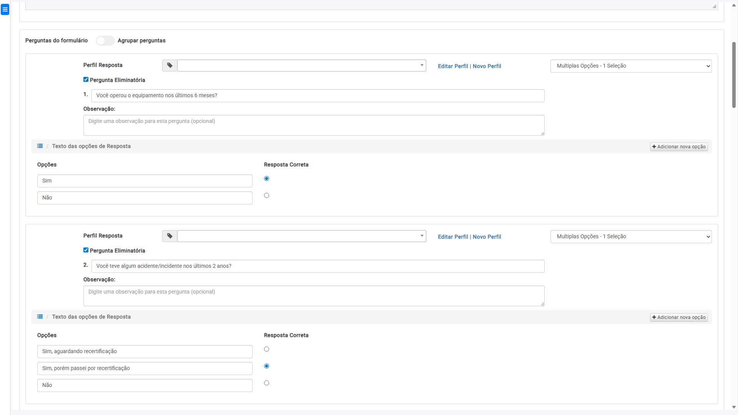Toggle the Agrupar perguntas switch
Screen dimensions: 738x415
[x=105, y=41]
